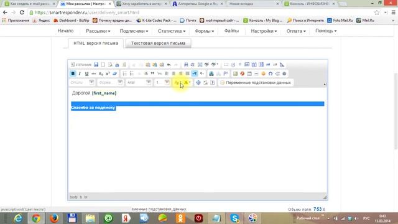
Task: Toggle Block Quote button
Action: point(152,73)
